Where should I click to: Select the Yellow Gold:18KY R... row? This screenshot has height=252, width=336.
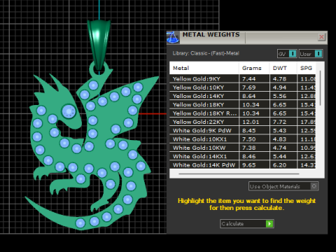(x=243, y=113)
